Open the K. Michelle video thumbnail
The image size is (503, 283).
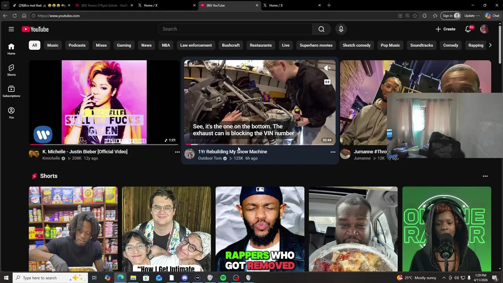pos(104,102)
